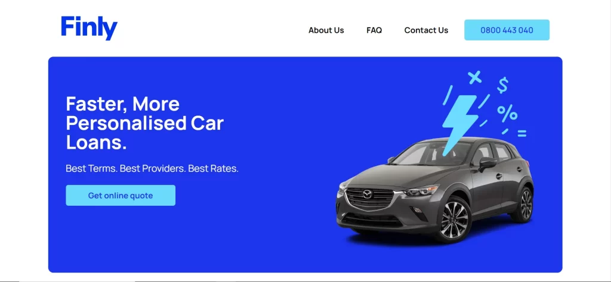Image resolution: width=611 pixels, height=282 pixels.
Task: Click the car's headlight
Action: tap(421, 191)
